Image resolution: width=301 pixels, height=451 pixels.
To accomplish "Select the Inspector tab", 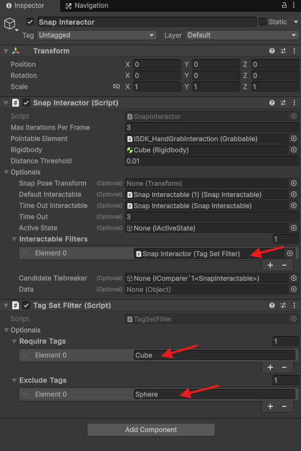I will (25, 6).
